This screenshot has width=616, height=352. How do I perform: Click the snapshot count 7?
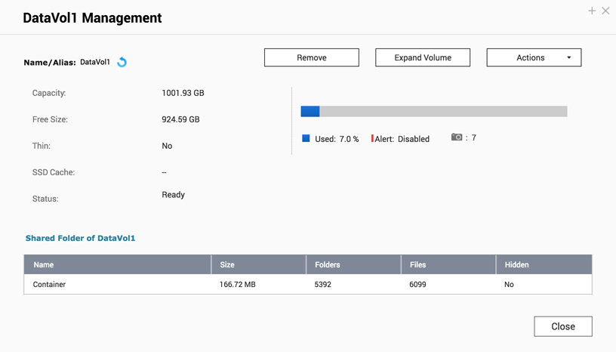pyautogui.click(x=474, y=137)
